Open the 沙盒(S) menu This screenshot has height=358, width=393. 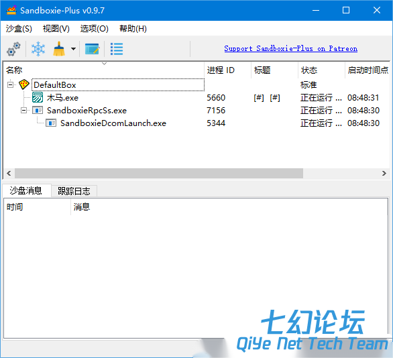19,29
